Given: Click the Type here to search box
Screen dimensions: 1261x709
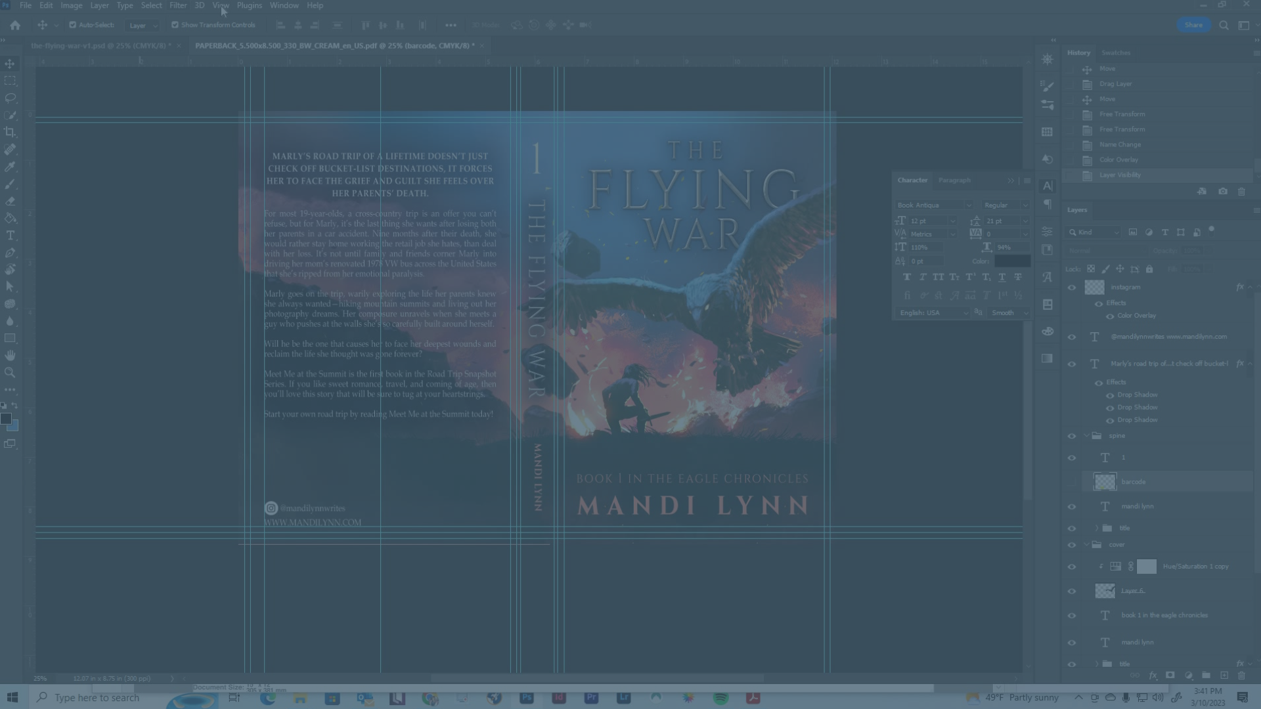Looking at the screenshot, I should (x=96, y=697).
